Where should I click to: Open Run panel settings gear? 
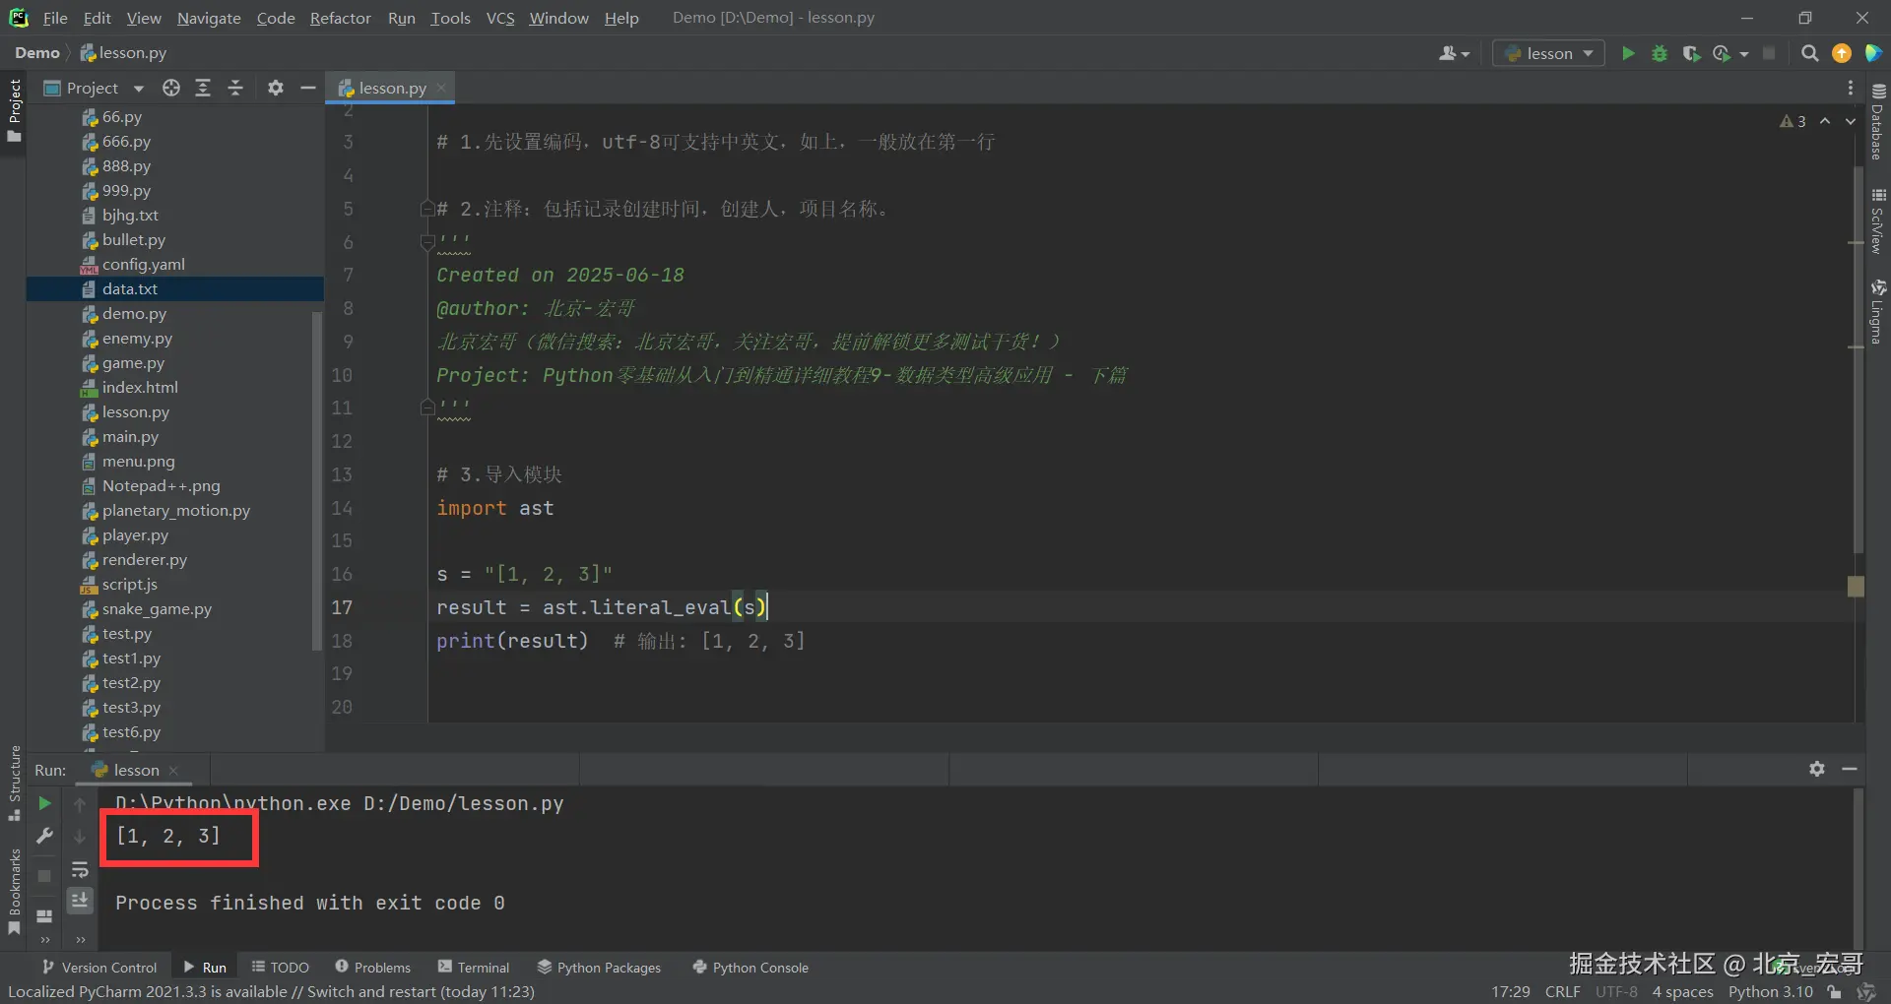click(x=1817, y=769)
